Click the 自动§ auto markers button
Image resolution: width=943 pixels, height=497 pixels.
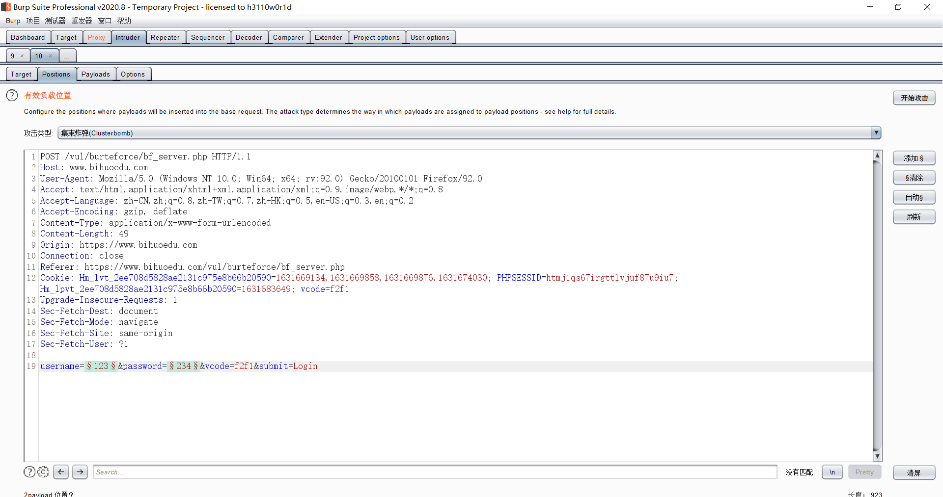914,197
